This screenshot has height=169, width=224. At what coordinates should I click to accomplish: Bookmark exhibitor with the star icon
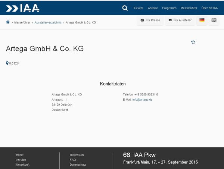(193, 42)
